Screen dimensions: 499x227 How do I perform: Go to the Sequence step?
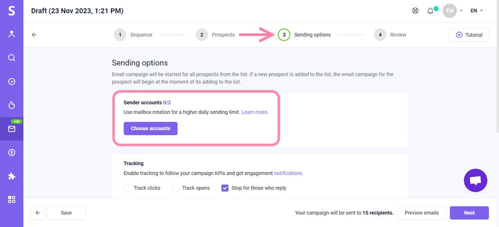coord(133,35)
